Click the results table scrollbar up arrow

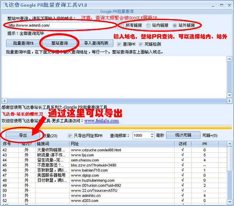pyautogui.click(x=230, y=144)
